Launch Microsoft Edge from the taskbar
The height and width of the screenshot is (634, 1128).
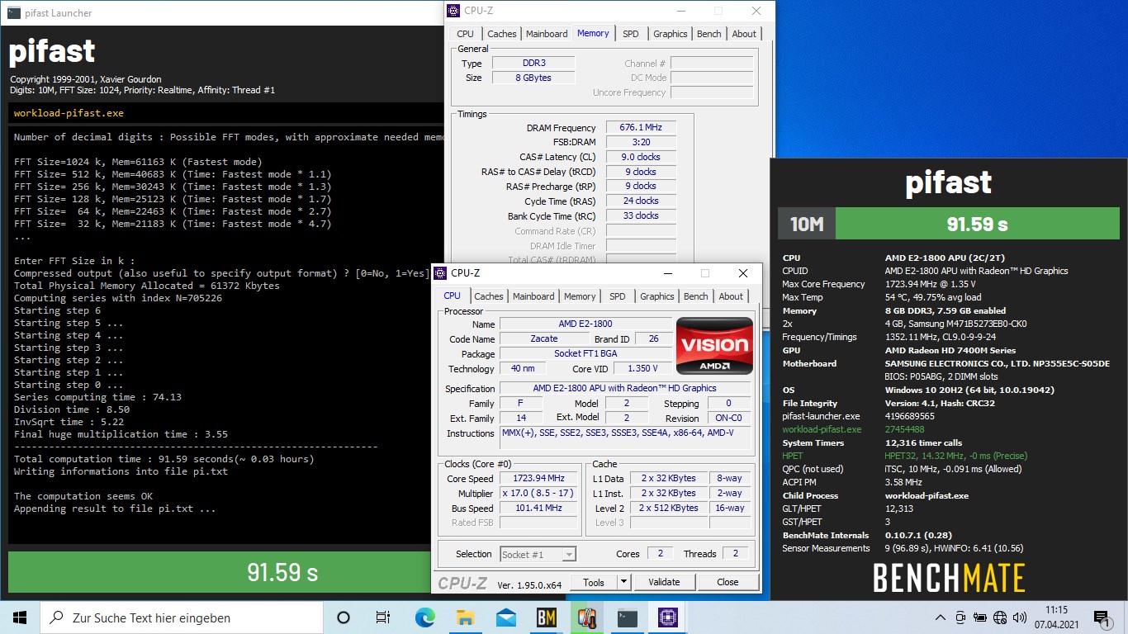pos(424,617)
